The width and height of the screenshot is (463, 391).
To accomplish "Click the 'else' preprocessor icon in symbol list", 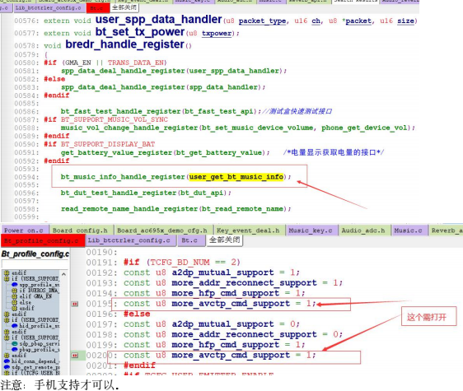I will pyautogui.click(x=14, y=302).
